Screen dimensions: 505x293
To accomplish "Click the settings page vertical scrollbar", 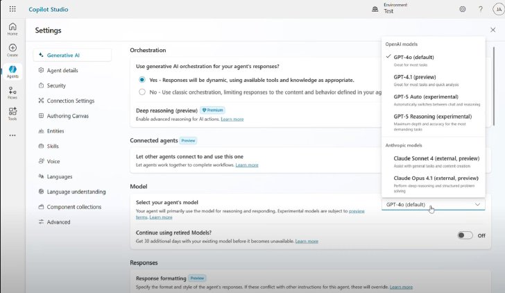I will (493, 86).
